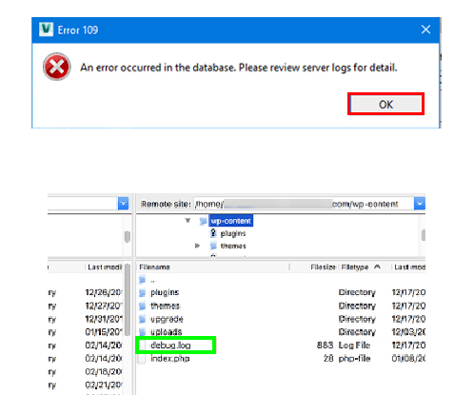
Task: Click the themes folder icon in file list
Action: coord(143,306)
